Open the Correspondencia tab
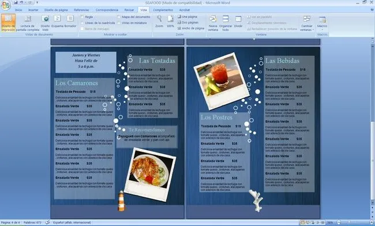This screenshot has width=375, height=226. coord(107,10)
